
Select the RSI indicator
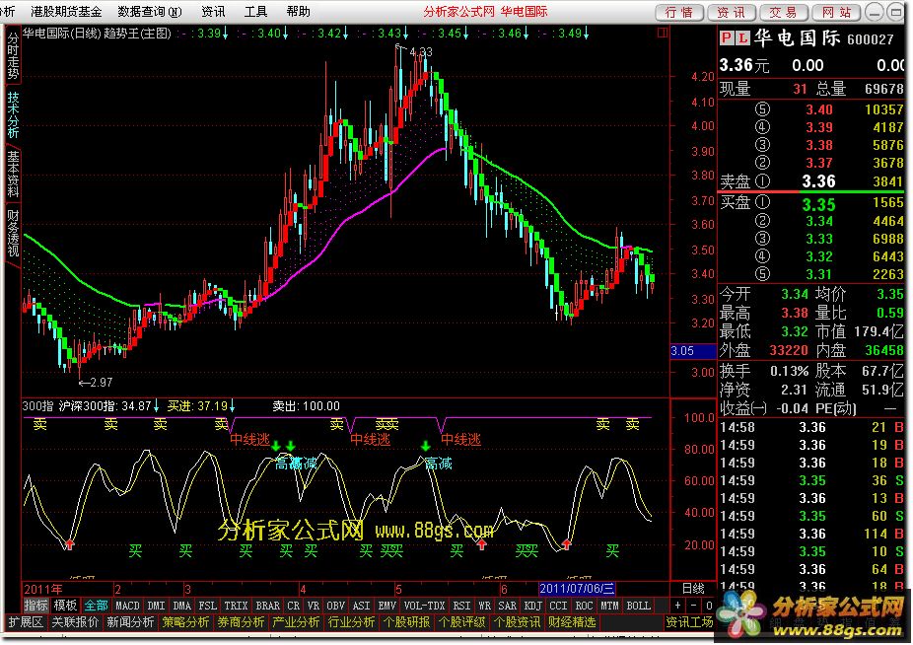tap(461, 606)
